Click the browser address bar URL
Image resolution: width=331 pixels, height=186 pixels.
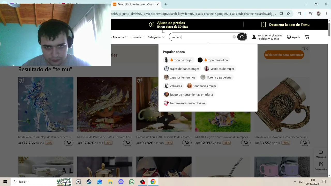pos(193,14)
